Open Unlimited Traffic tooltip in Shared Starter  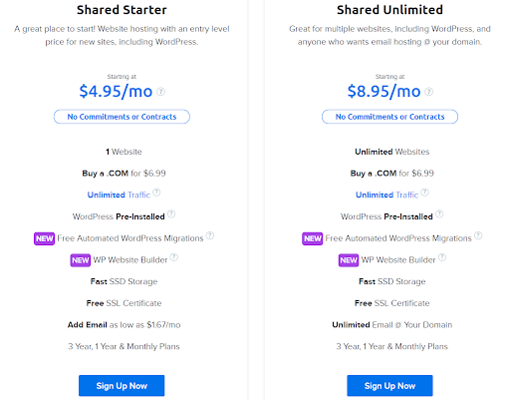156,193
